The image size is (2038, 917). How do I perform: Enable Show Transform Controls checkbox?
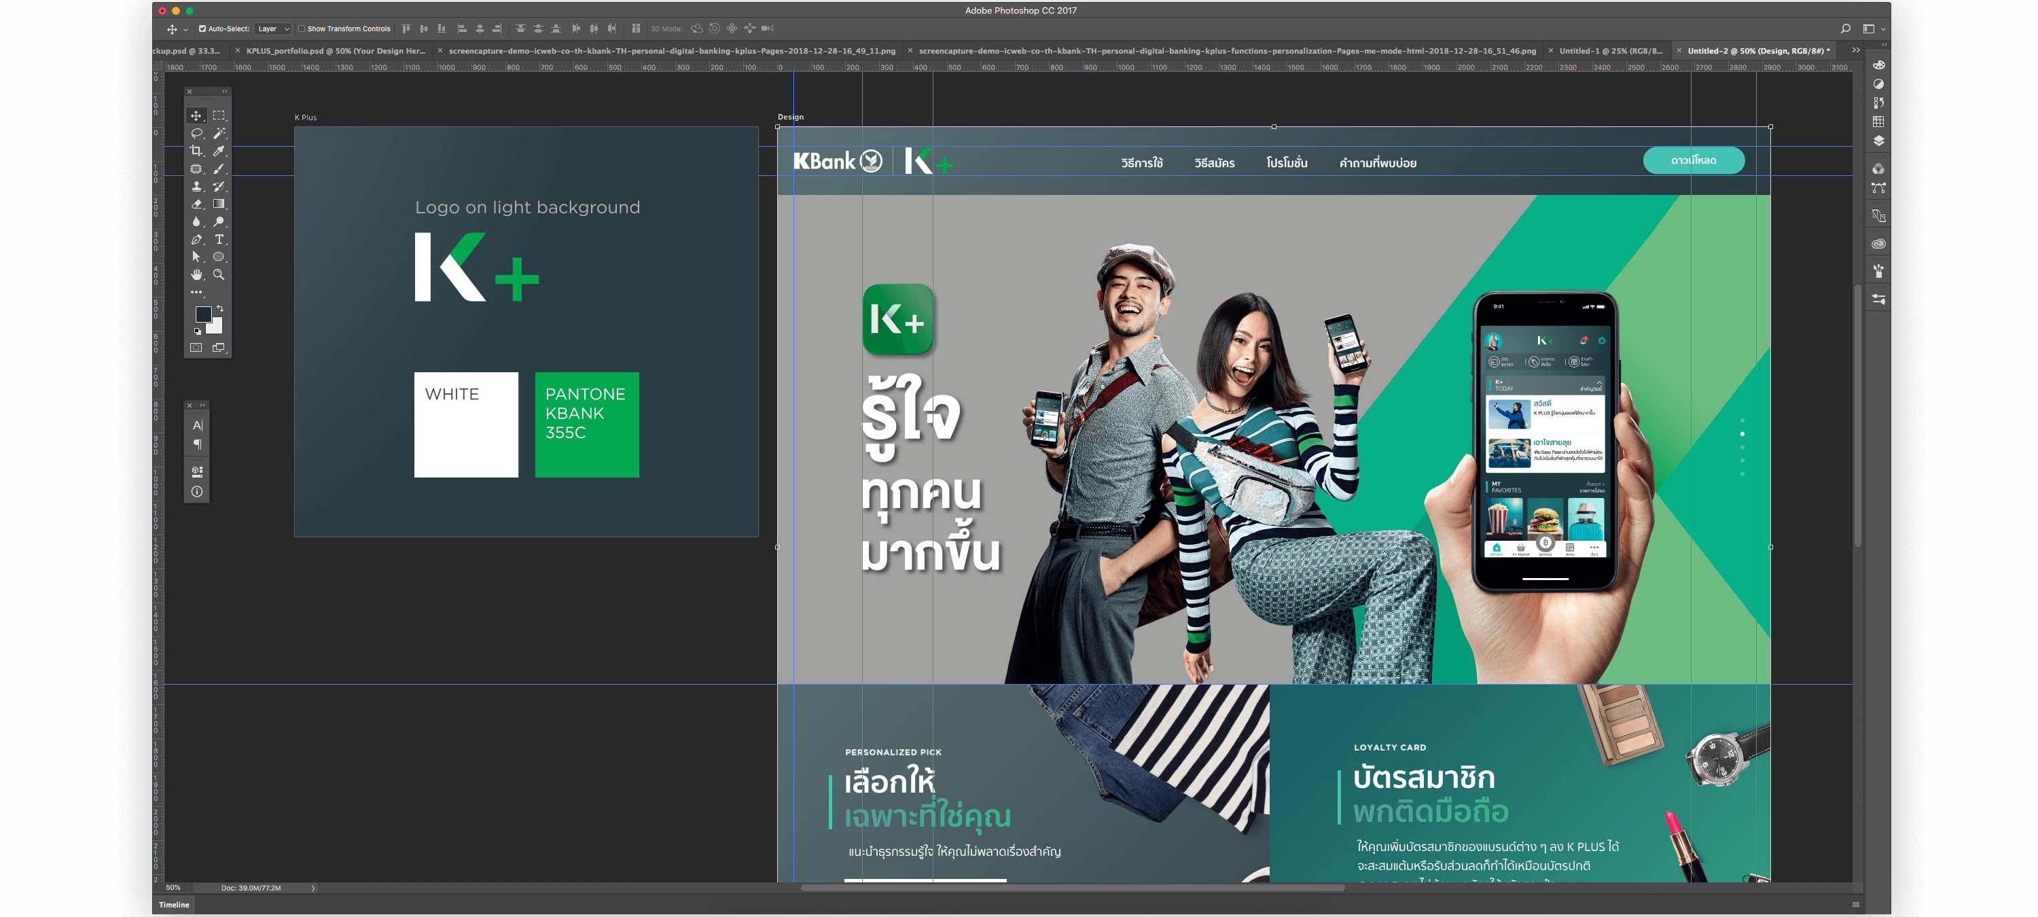coord(302,29)
